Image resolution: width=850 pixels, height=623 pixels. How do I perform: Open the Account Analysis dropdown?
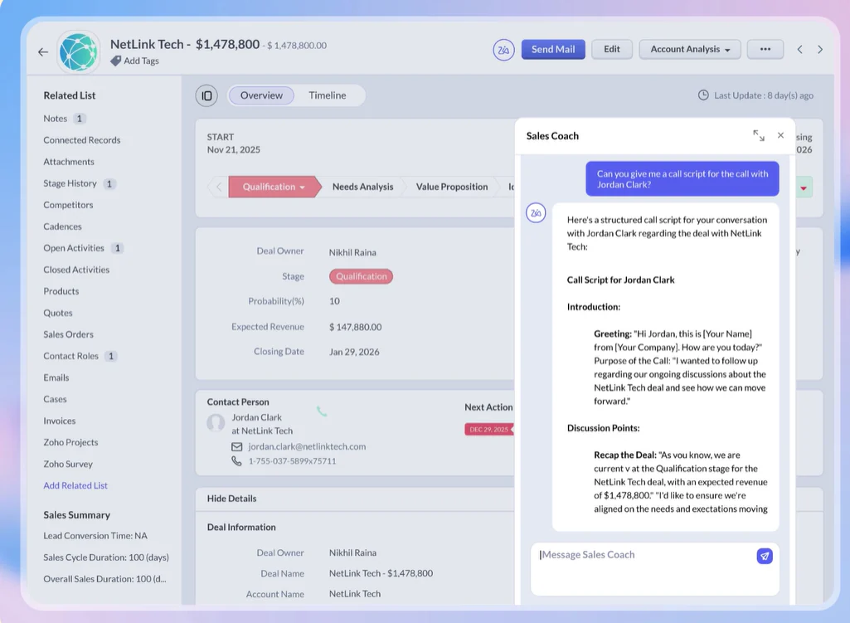(x=690, y=49)
